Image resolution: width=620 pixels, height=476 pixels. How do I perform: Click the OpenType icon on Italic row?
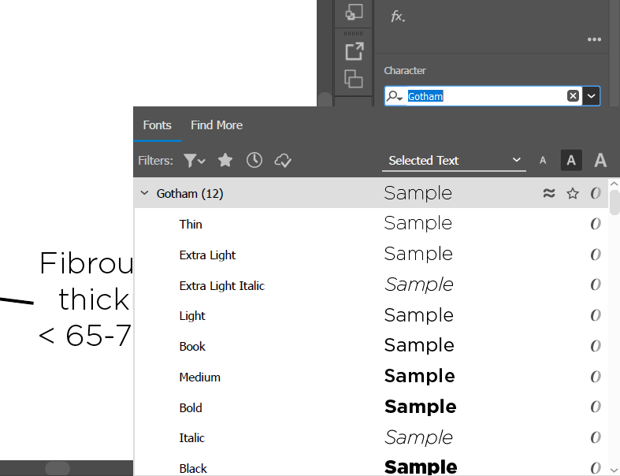pos(596,437)
